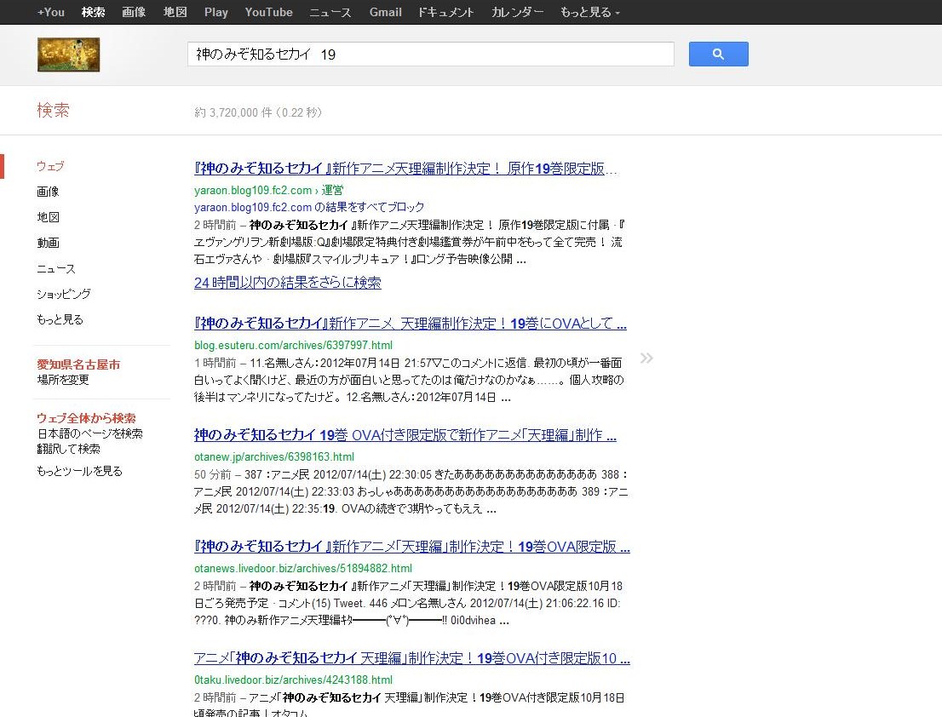Open the otanews.livedoor.biz result title

pyautogui.click(x=412, y=547)
